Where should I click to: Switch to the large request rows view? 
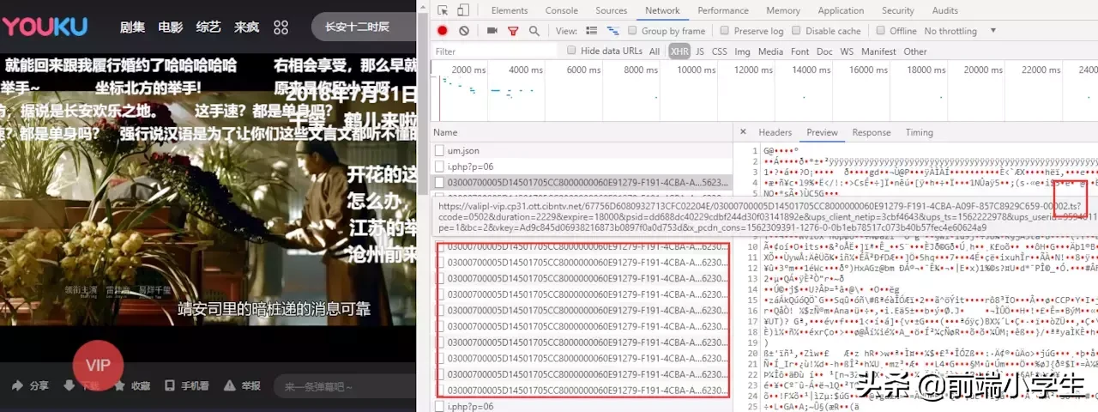tap(593, 31)
